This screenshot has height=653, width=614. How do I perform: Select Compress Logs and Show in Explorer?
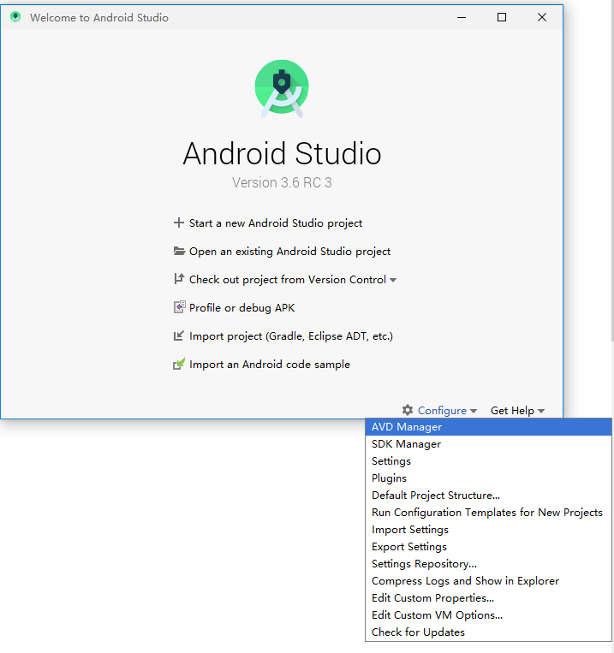(488, 580)
